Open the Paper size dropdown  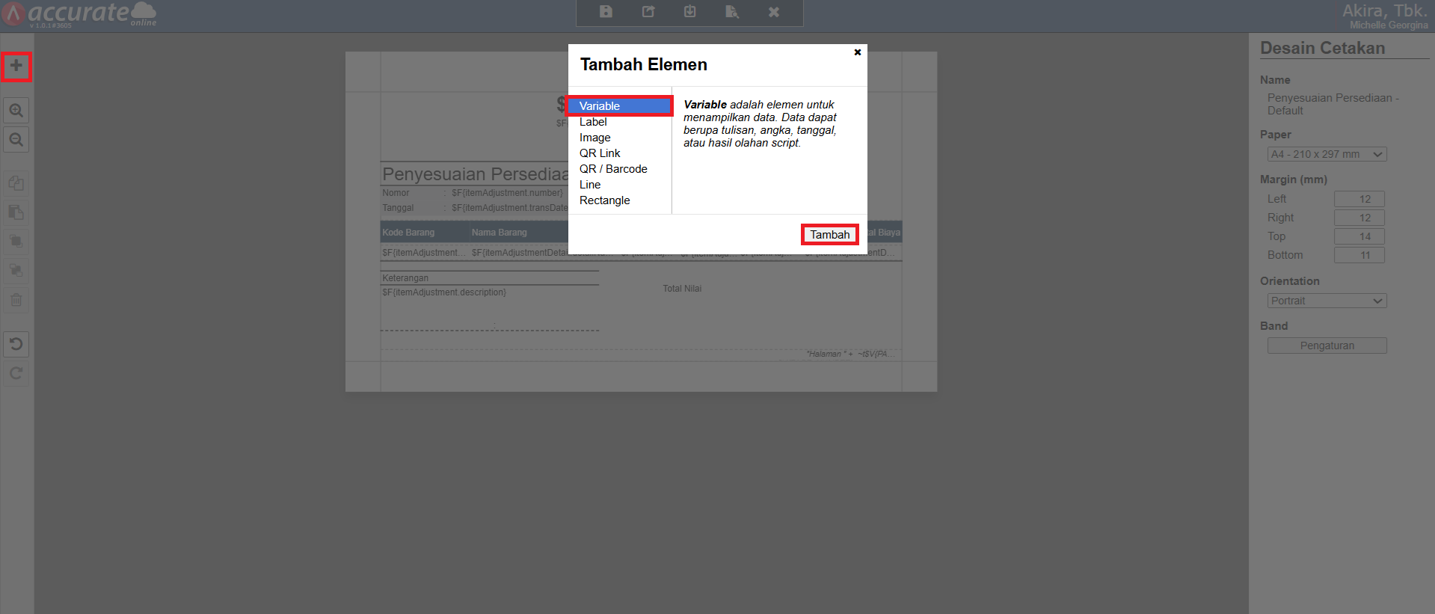[x=1327, y=154]
